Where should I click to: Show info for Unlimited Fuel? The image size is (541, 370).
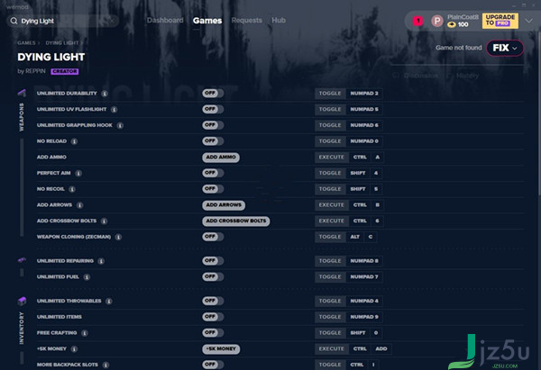click(87, 277)
